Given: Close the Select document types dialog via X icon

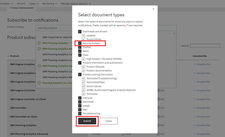Looking at the screenshot, I should pyautogui.click(x=153, y=9).
